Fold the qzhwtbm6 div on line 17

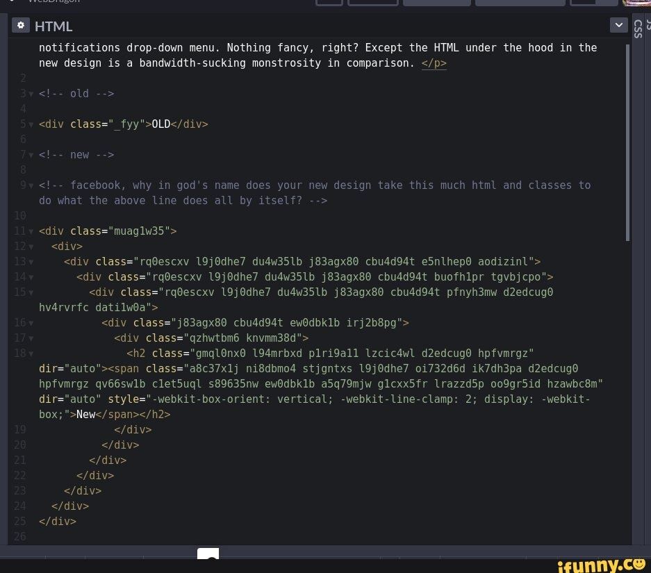[31, 338]
